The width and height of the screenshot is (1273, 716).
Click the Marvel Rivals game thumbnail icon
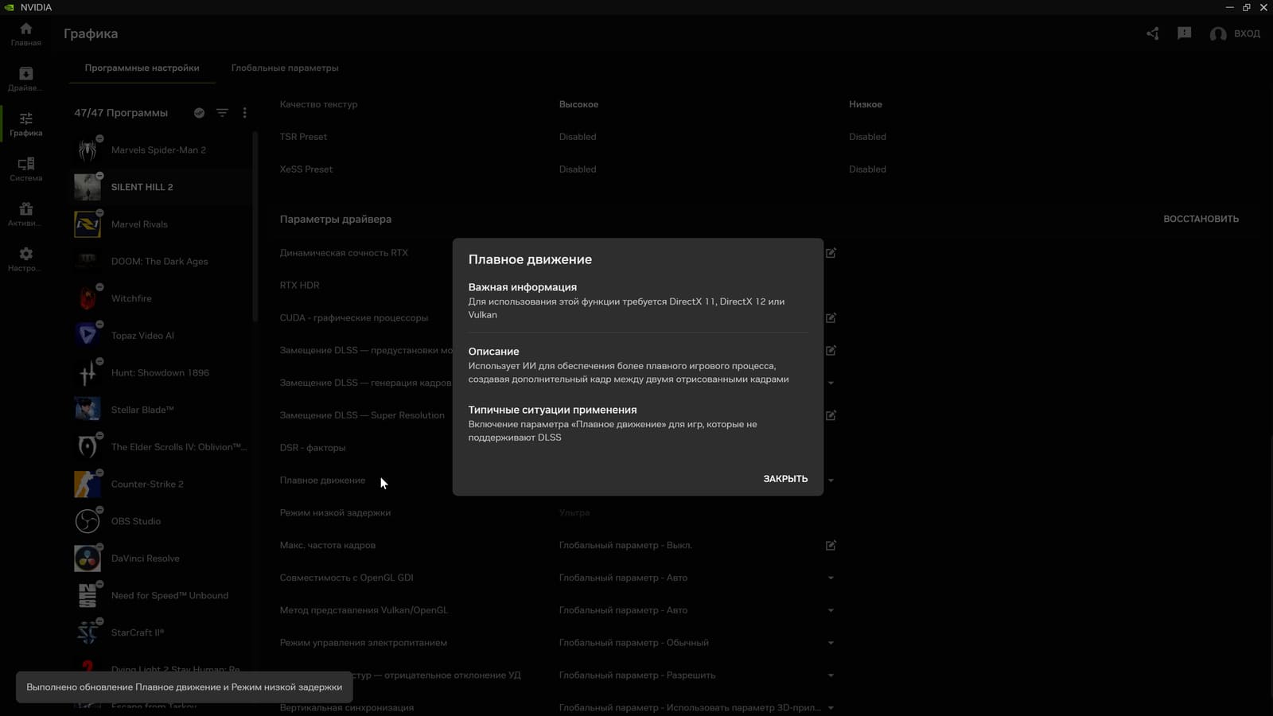click(88, 224)
